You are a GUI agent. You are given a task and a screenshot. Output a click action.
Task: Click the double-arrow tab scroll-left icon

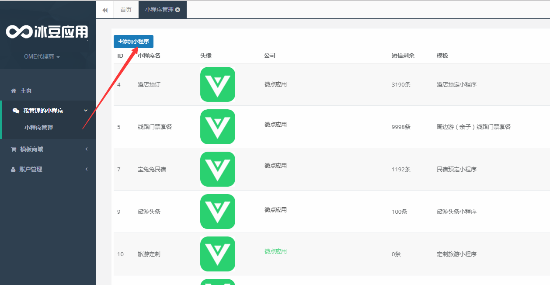pos(105,10)
